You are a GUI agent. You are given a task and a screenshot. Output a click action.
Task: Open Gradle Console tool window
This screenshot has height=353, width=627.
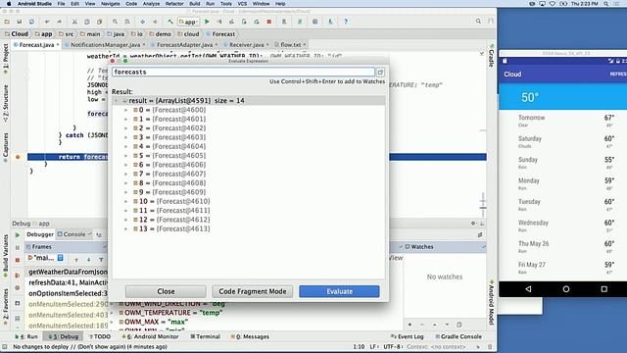click(458, 336)
